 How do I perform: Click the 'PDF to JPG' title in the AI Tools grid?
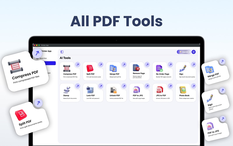[x=138, y=95]
